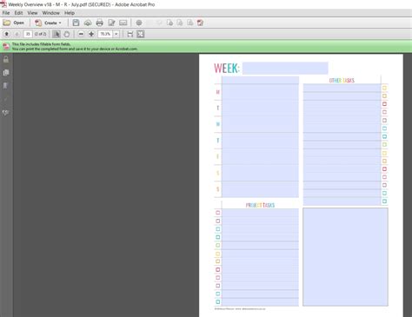Click the first page-tool icon after the gear
The image size is (412, 317).
(x=169, y=23)
